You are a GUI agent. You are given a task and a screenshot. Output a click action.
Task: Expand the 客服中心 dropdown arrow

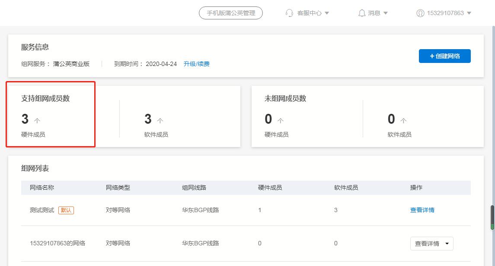327,13
